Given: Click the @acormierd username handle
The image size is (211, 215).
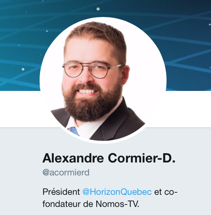Looking at the screenshot, I should 66,172.
